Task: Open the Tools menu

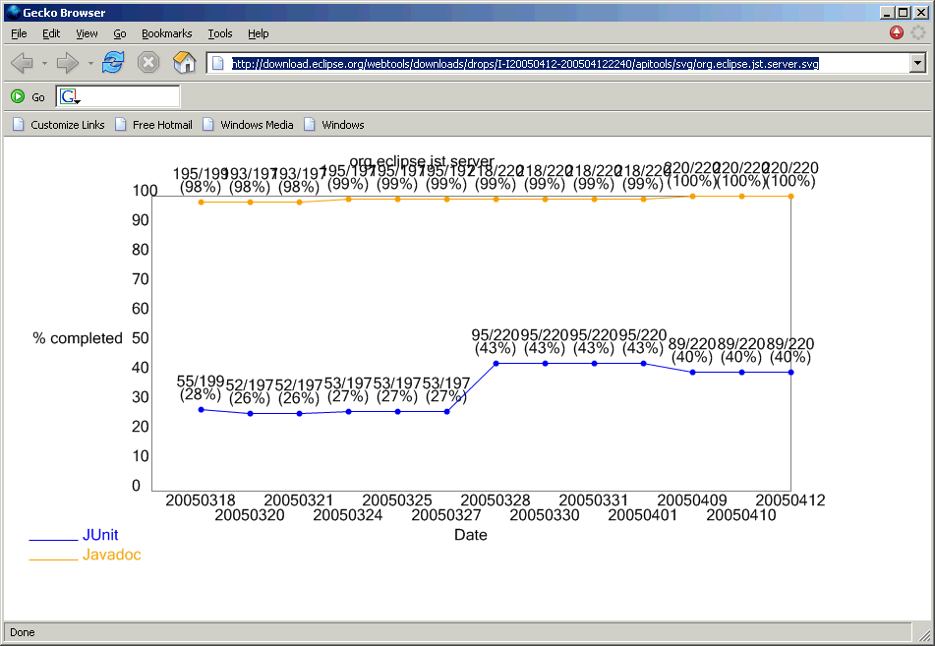Action: 219,33
